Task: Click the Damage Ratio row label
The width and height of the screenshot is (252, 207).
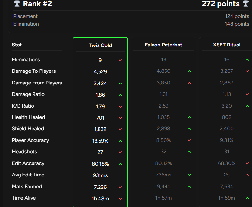Action: tap(28, 94)
